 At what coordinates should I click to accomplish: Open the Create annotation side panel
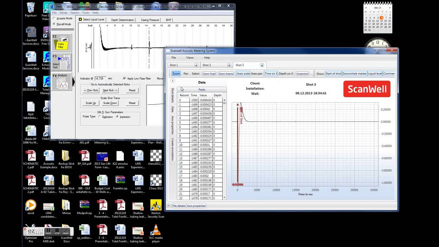pyautogui.click(x=173, y=149)
